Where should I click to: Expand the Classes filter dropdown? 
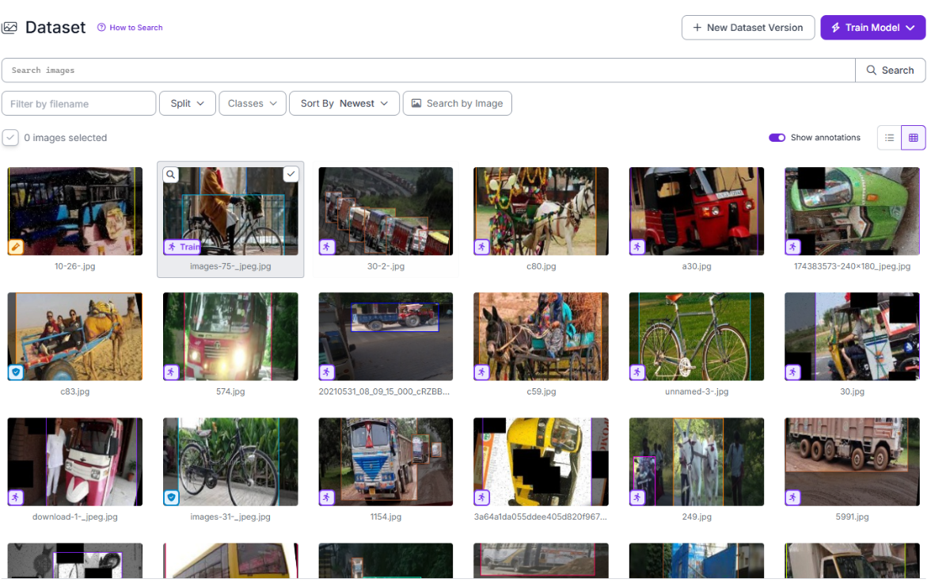(x=253, y=104)
